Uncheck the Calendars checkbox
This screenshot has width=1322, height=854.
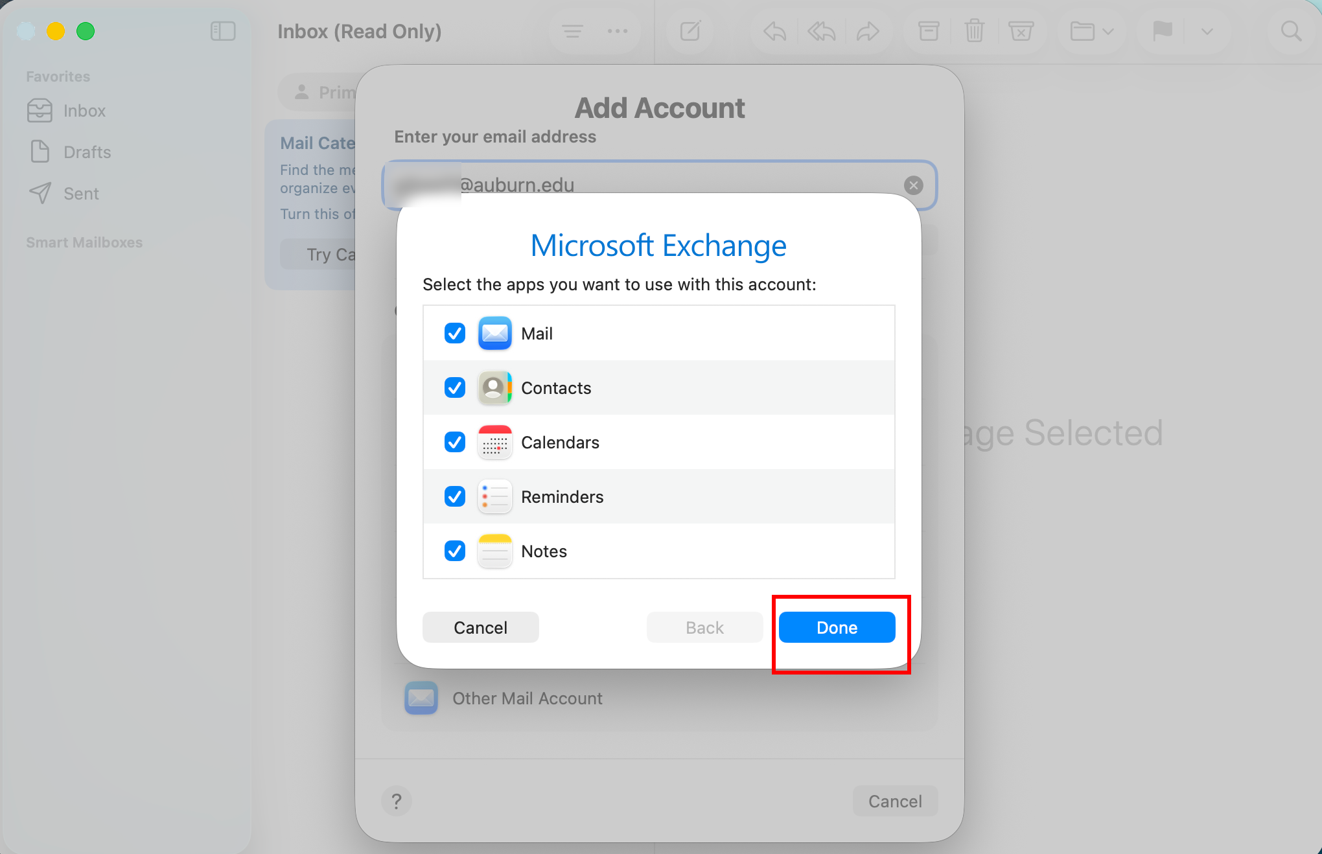(x=455, y=442)
